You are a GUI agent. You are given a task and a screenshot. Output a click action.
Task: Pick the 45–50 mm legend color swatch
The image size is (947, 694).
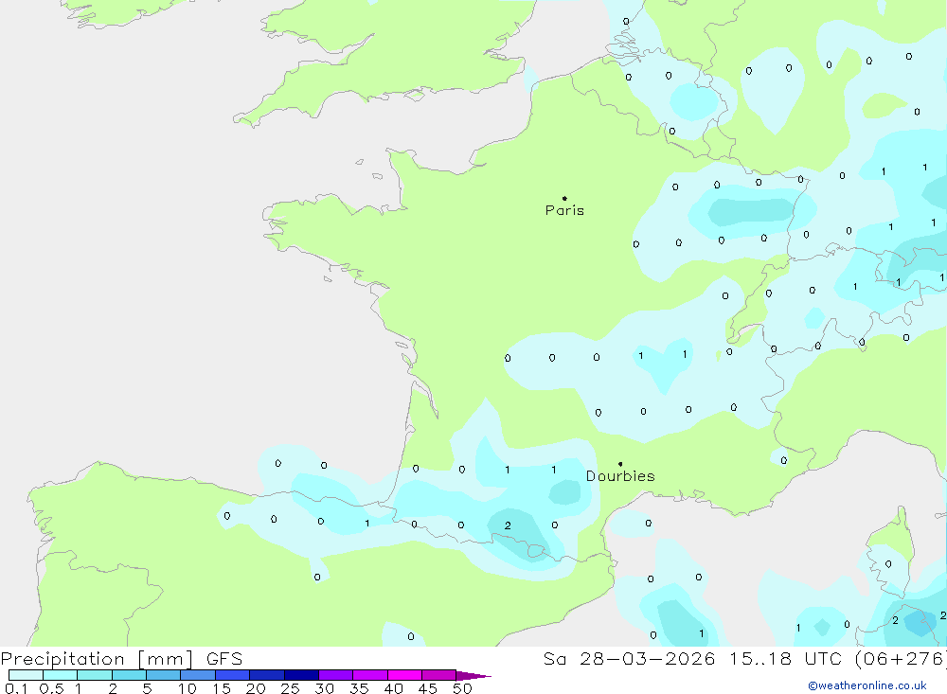[438, 675]
